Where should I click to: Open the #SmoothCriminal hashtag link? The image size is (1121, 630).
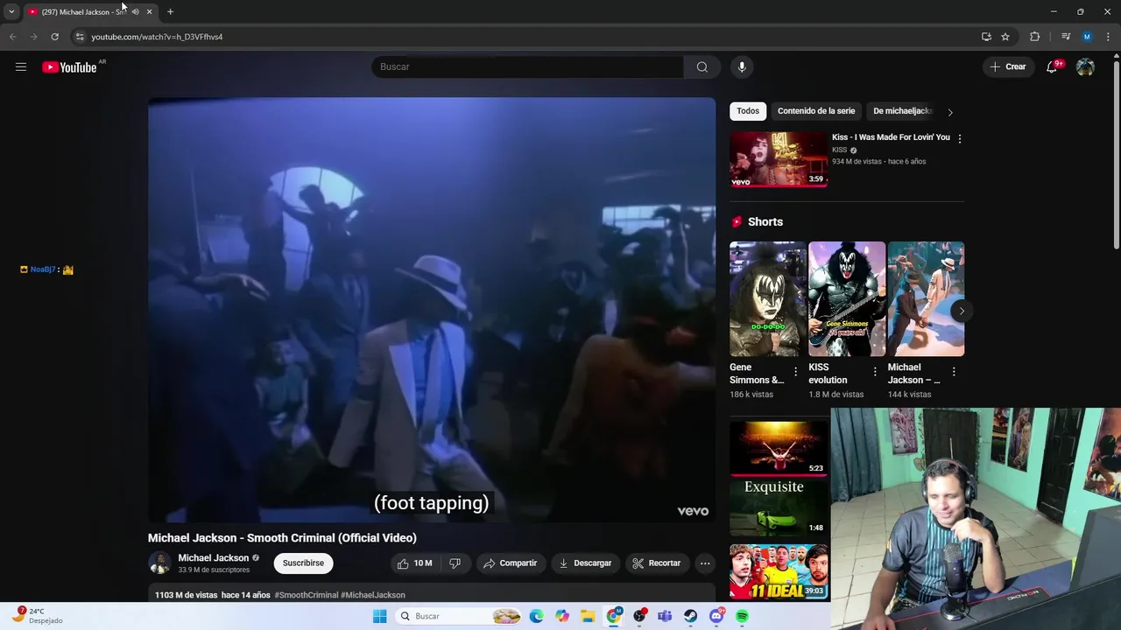click(307, 595)
